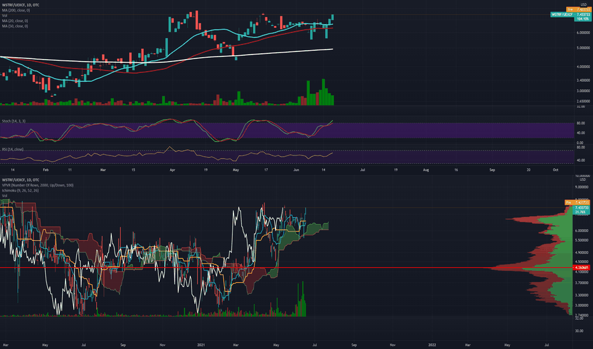The height and width of the screenshot is (349, 593).
Task: Click the Apr date on top time axis
Action: pyautogui.click(x=172, y=170)
